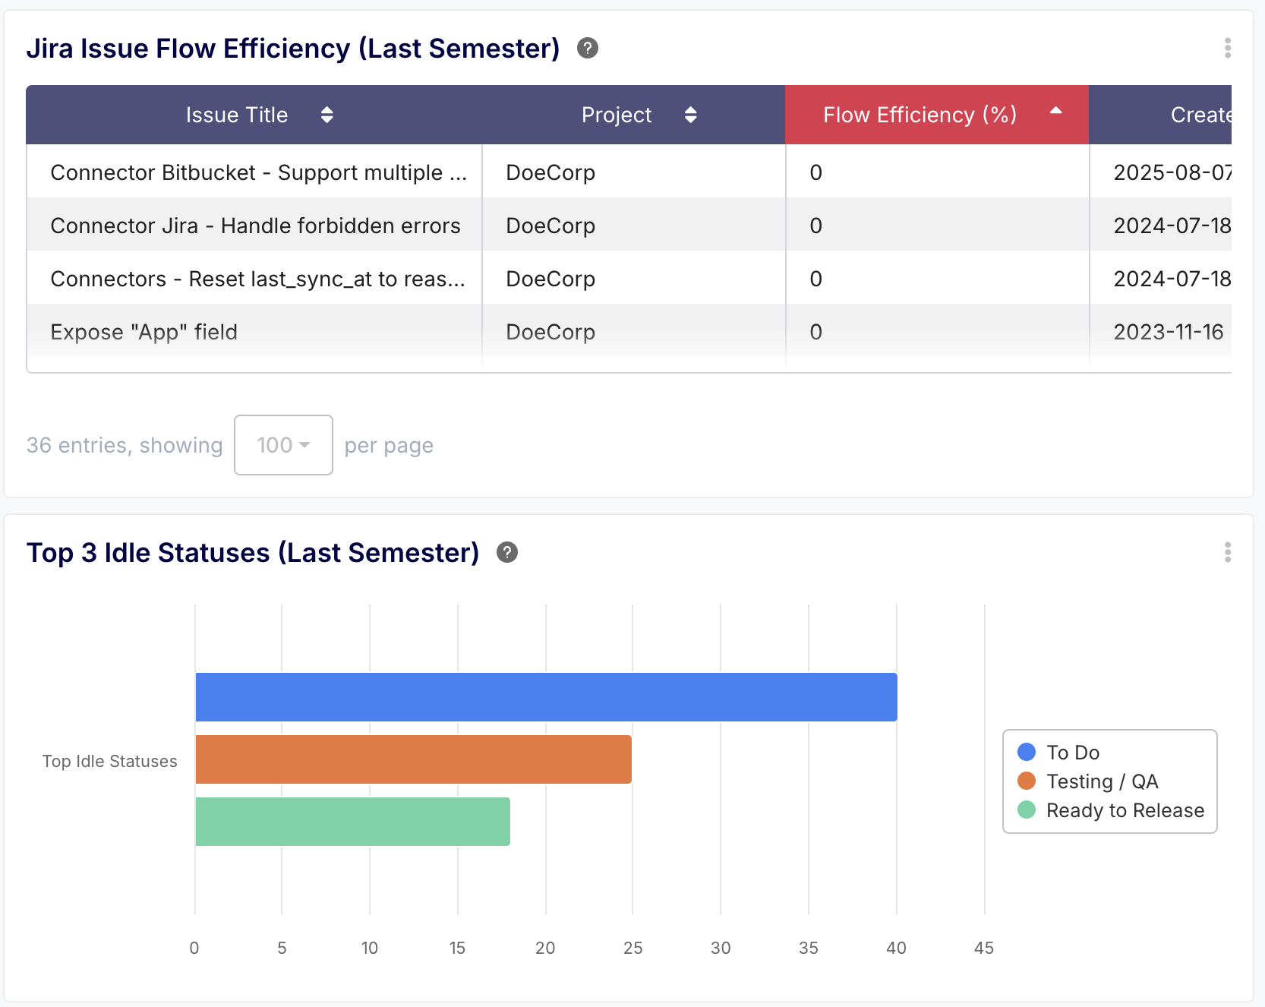Open the Connector Bitbucket issue title

coord(260,172)
